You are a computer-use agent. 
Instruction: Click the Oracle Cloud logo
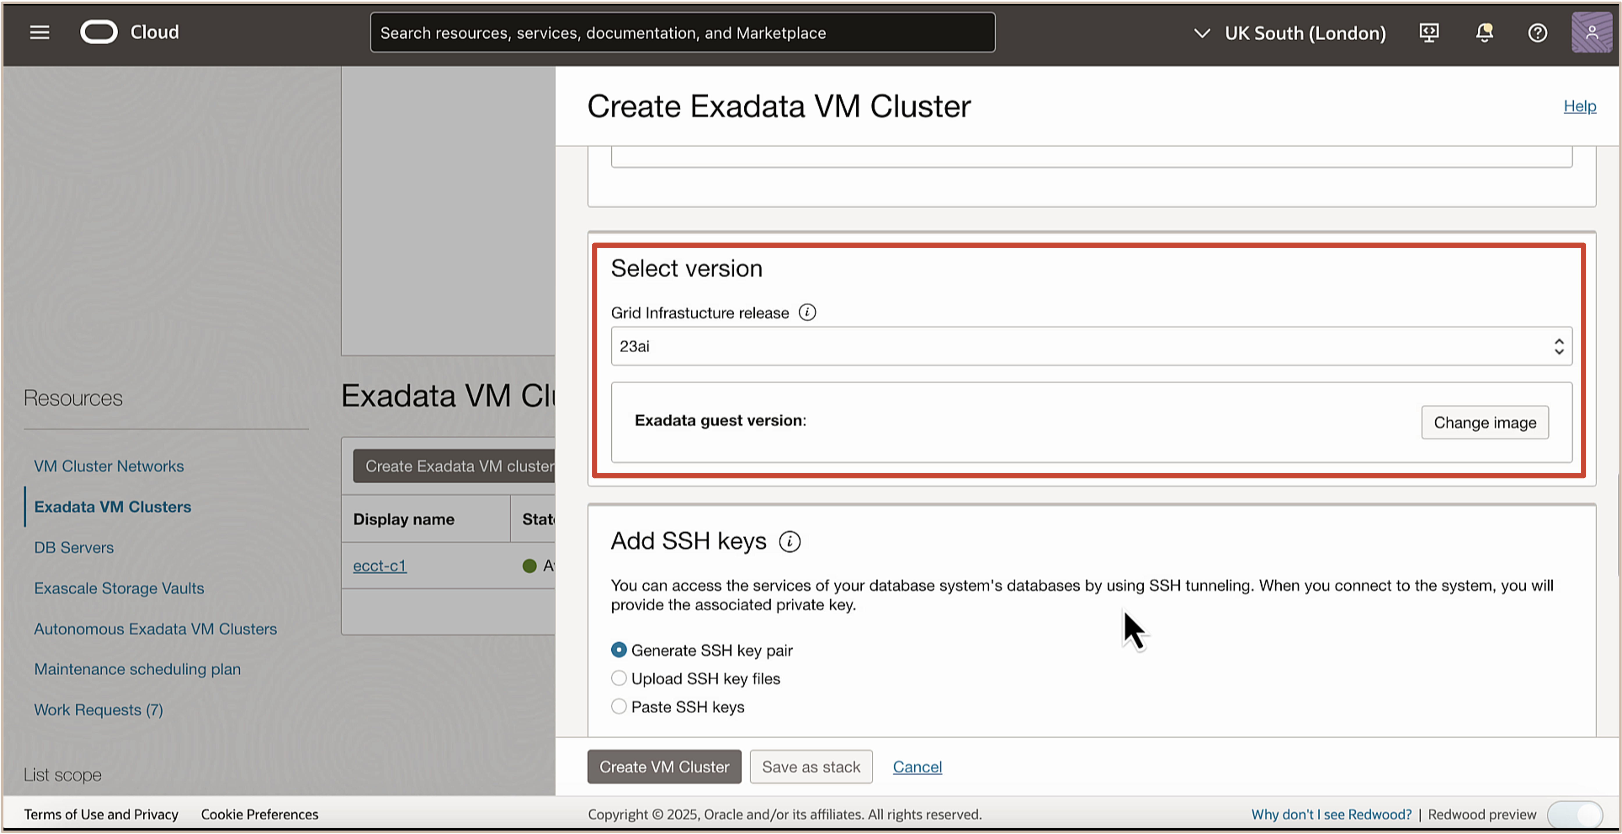point(99,32)
